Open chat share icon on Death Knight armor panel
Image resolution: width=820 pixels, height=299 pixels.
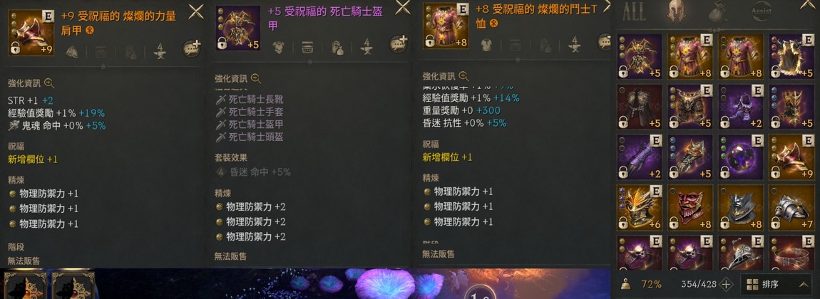coord(399,44)
